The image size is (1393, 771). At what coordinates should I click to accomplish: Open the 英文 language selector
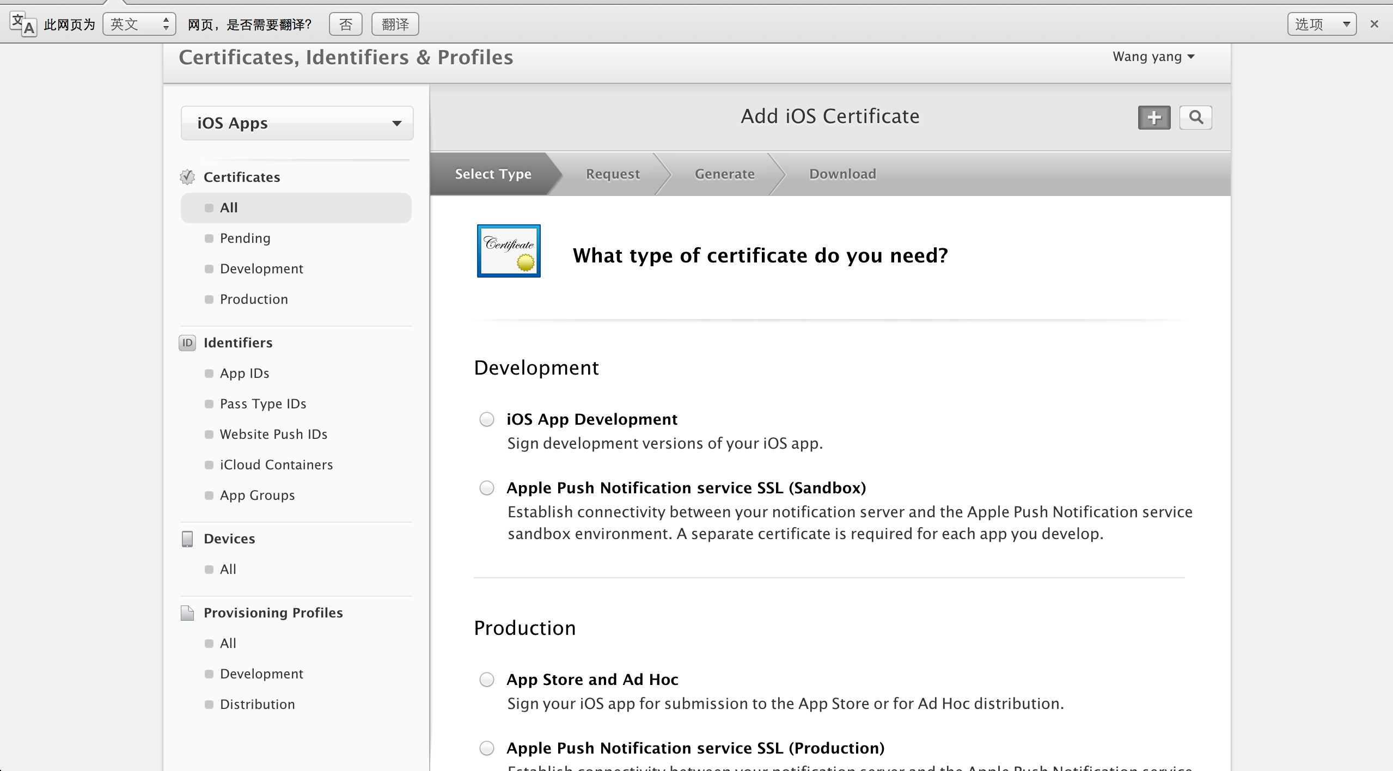point(139,24)
